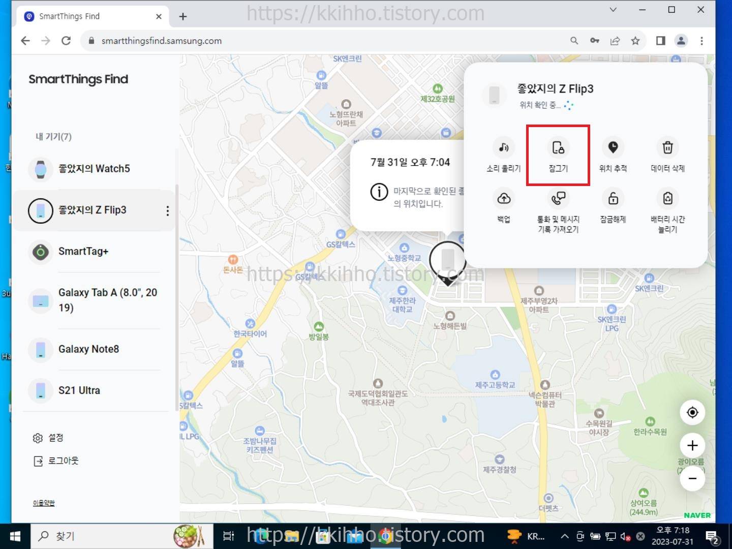Share this page icon
The height and width of the screenshot is (549, 732).
point(615,41)
